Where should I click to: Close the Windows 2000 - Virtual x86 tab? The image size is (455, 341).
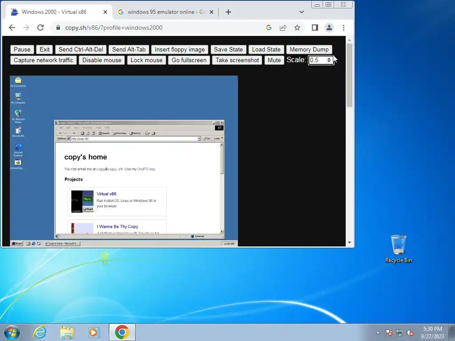click(x=105, y=12)
